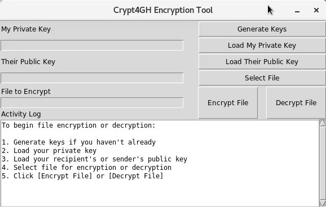
Task: Open the Load My Private Key dialog
Action: click(262, 45)
